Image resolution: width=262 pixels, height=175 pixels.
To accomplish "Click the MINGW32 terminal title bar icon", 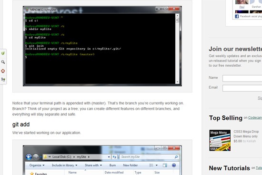I will tap(27, 10).
